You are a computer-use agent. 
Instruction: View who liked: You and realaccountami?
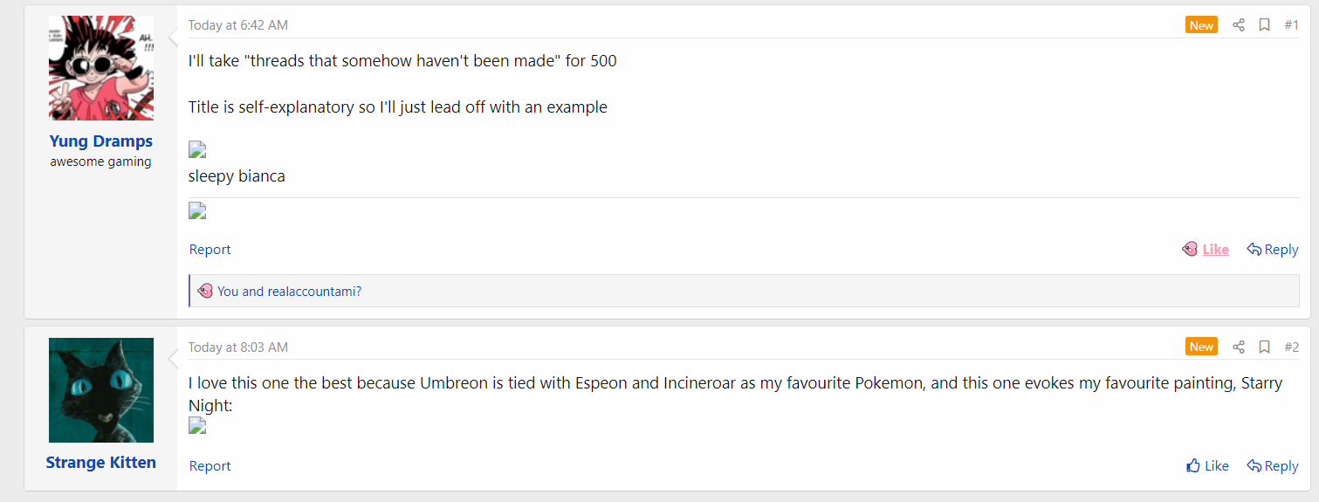(289, 292)
